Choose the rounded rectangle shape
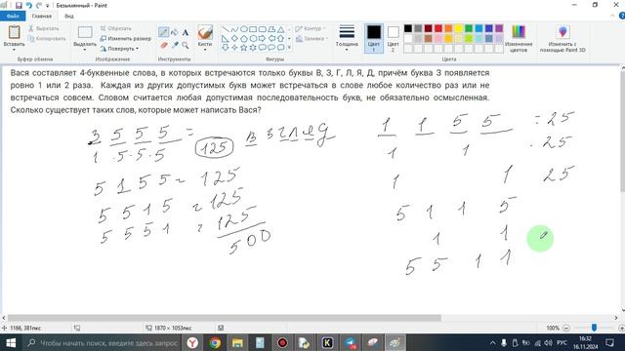625x351 pixels. [263, 29]
